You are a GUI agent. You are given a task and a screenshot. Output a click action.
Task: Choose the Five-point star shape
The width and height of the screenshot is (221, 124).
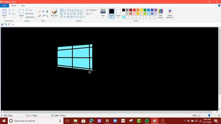68,17
